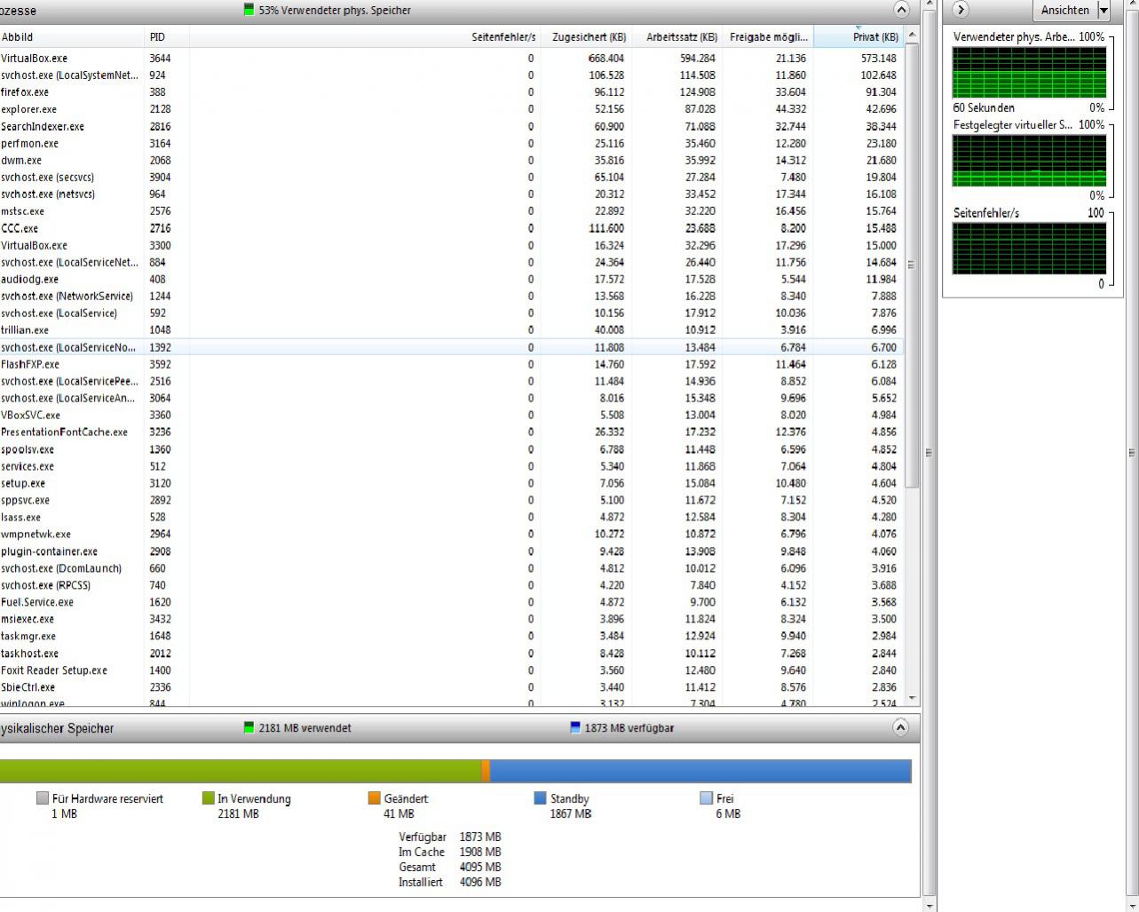
Task: Select perfmon.exe process row
Action: tap(452, 143)
